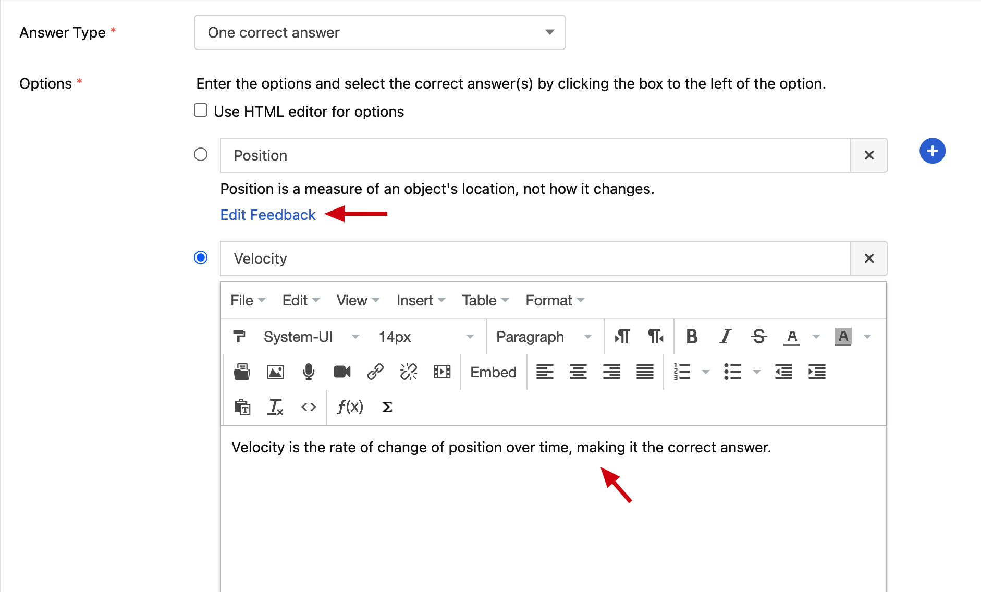Select Position as correct answer
Screen dimensions: 981x592
pyautogui.click(x=201, y=155)
